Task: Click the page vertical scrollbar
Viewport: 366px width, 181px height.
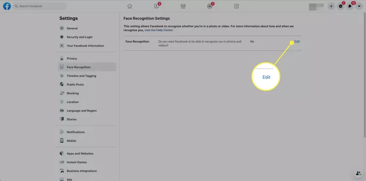Action: tap(365, 74)
